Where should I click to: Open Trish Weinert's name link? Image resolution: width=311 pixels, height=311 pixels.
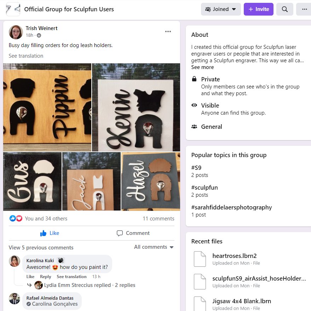pos(41,28)
